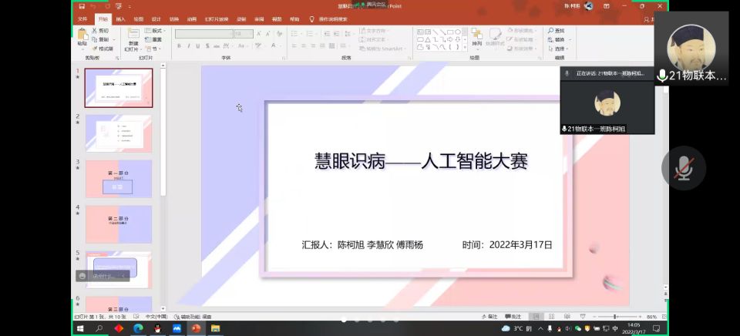Click the Paste icon in the clipboard group
Image resolution: width=740 pixels, height=336 pixels.
[82, 36]
